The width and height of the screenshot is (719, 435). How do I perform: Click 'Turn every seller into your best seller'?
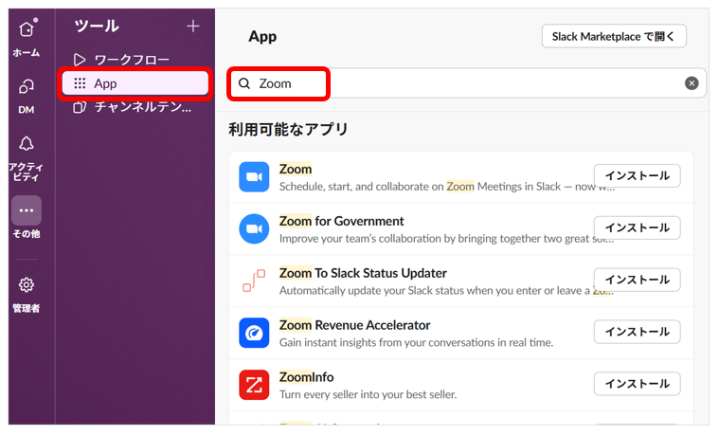pyautogui.click(x=368, y=394)
